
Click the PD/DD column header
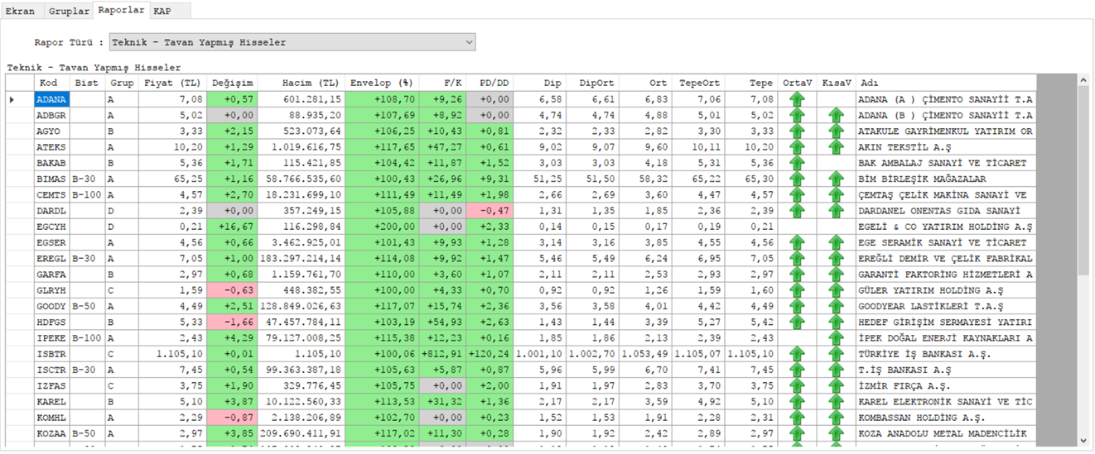[x=490, y=83]
